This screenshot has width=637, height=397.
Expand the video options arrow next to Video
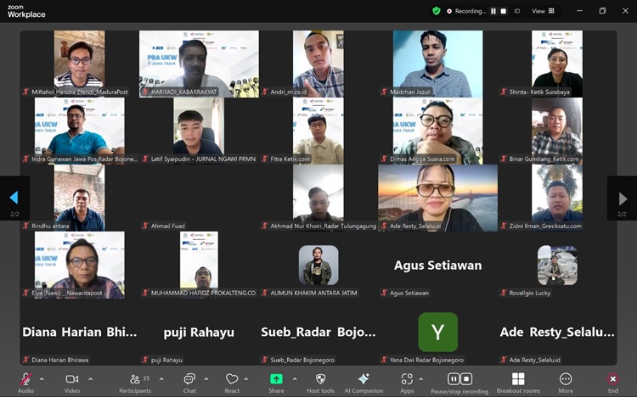pos(89,379)
